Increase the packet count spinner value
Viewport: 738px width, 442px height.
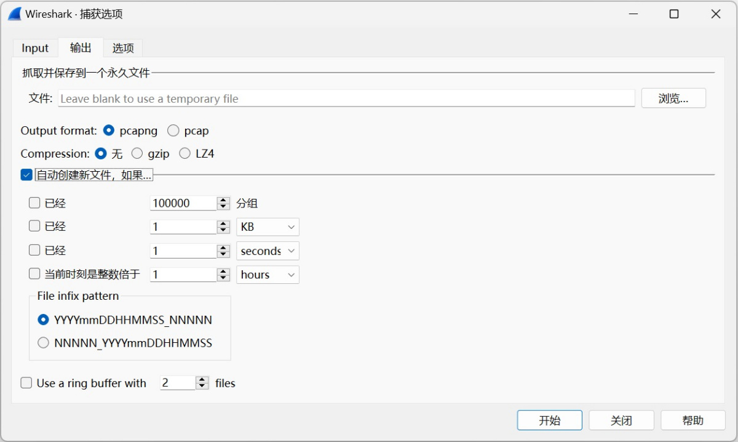click(x=223, y=200)
